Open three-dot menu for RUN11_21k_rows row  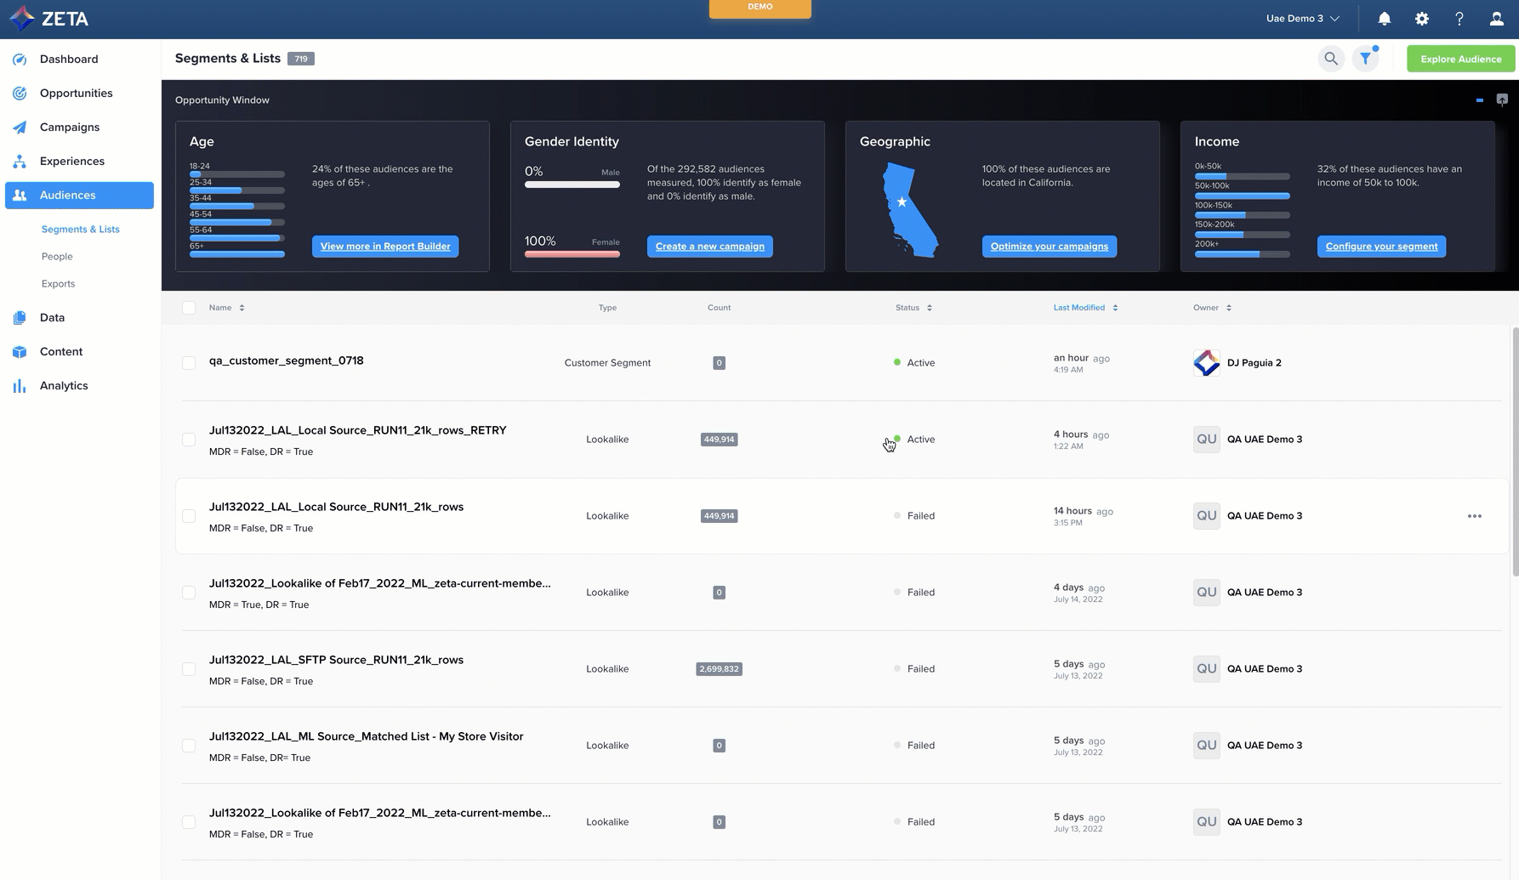point(1474,516)
